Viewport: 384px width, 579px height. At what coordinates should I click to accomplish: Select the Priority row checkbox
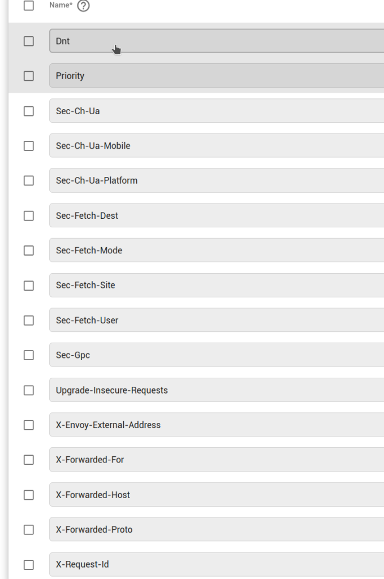pos(29,76)
